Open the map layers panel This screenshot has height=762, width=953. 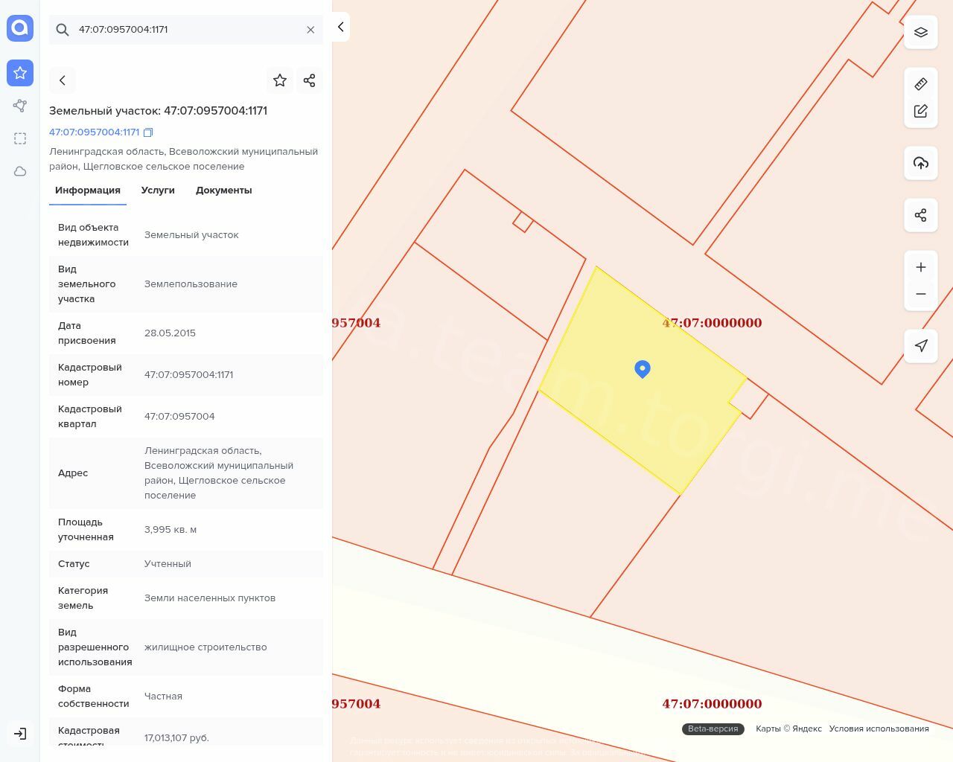(920, 33)
